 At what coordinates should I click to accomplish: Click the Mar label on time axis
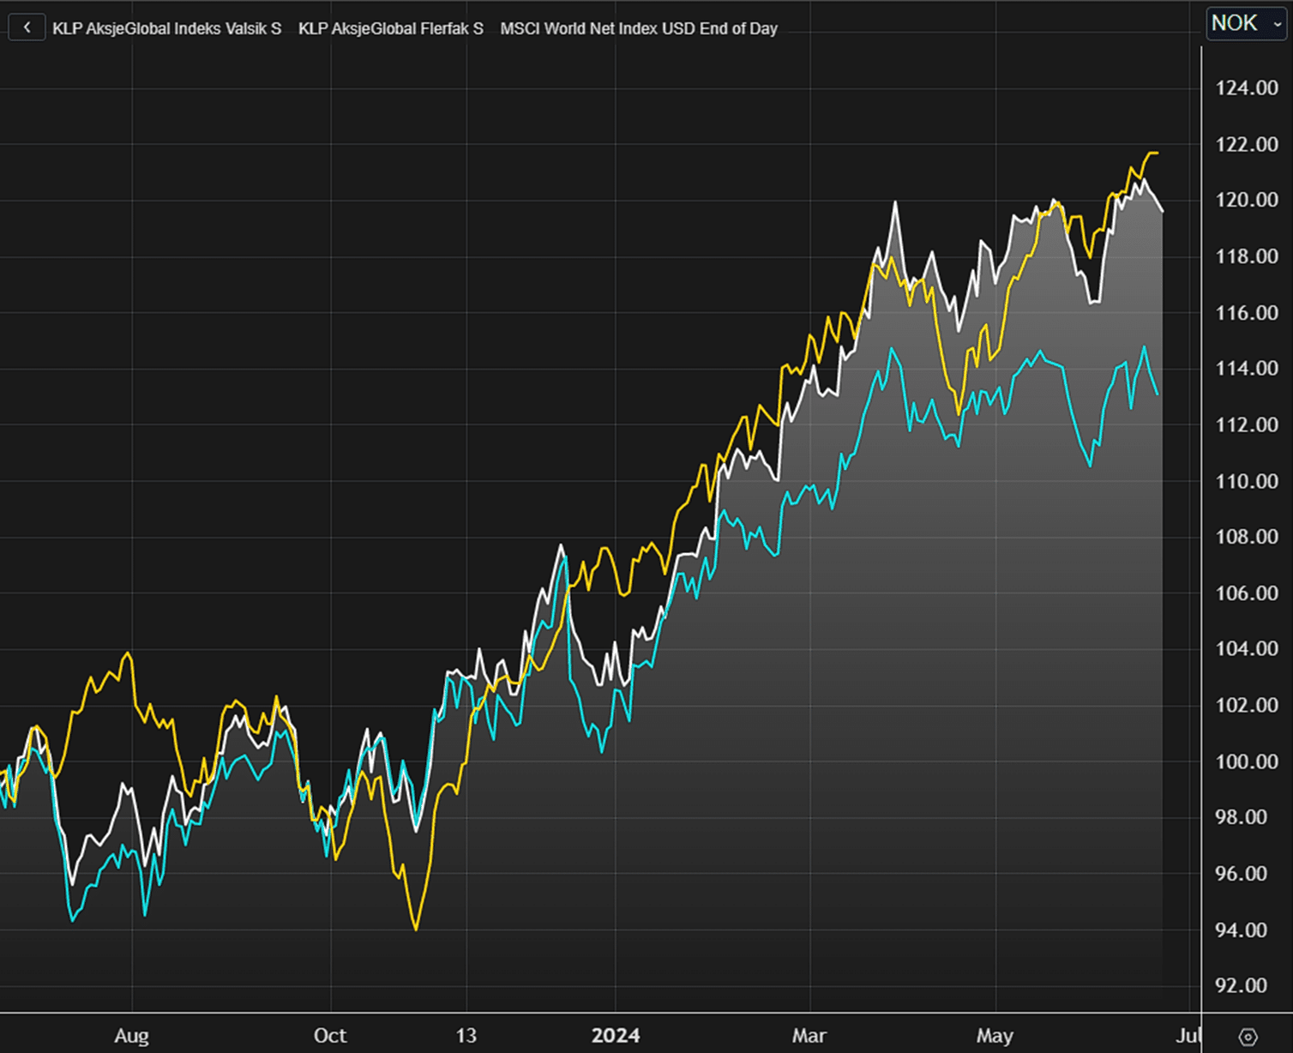[809, 1036]
